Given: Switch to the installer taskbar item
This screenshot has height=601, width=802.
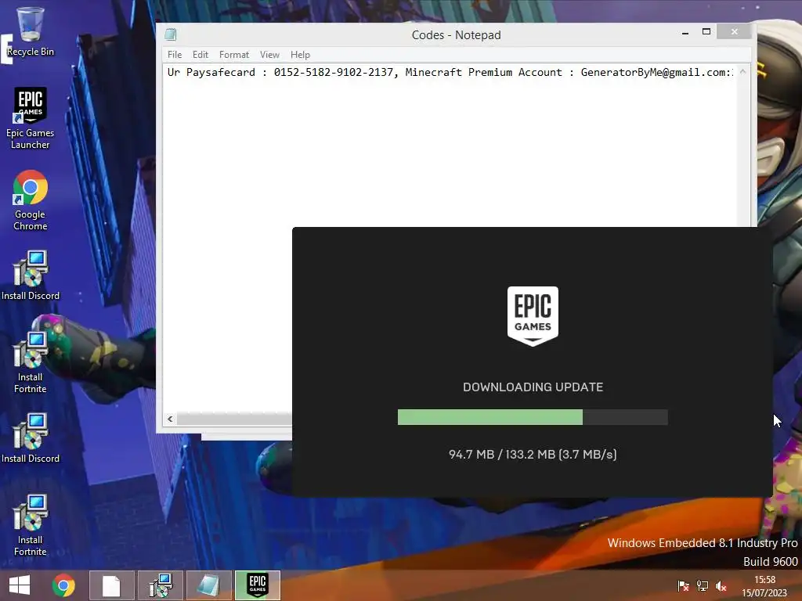Looking at the screenshot, I should [x=160, y=585].
